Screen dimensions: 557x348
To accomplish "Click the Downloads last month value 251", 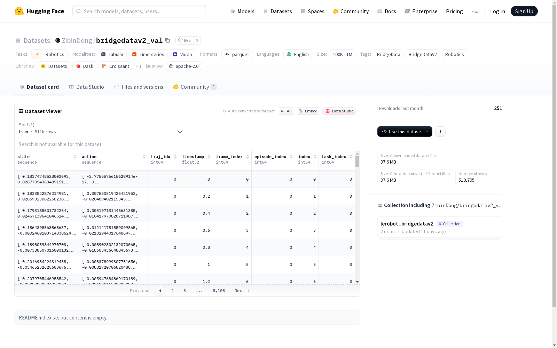I will point(498,108).
